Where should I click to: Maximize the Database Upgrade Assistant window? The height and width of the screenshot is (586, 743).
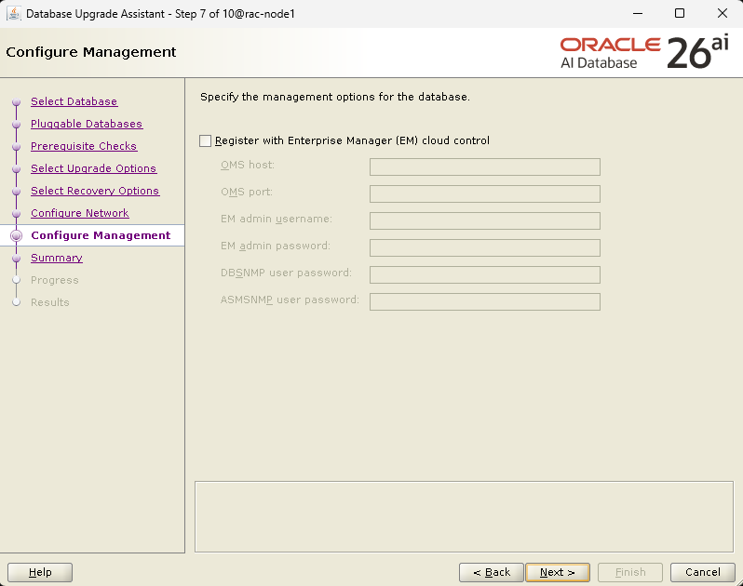pos(680,13)
